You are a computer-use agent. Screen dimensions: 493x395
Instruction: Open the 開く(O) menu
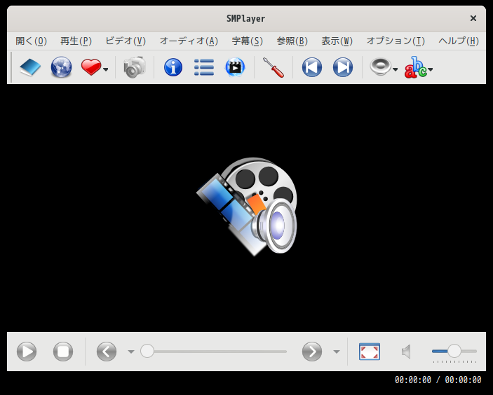(31, 41)
